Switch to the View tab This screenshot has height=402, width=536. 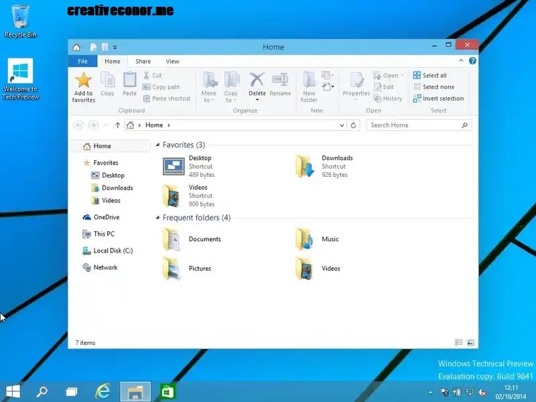pyautogui.click(x=172, y=61)
